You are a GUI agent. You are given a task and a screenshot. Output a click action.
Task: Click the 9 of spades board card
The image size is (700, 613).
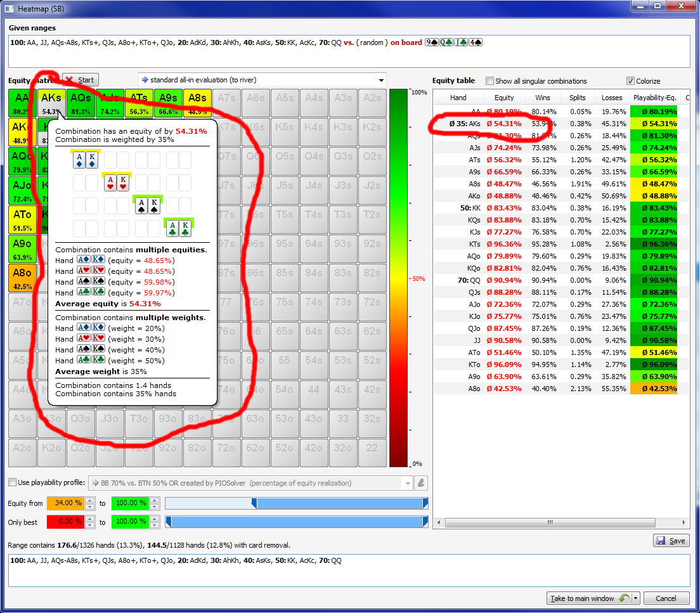coord(431,42)
